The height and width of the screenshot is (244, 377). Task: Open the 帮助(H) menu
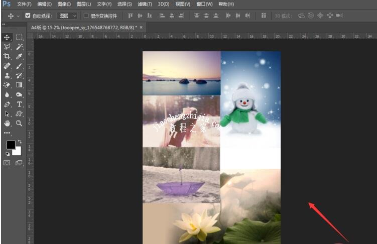coord(226,4)
